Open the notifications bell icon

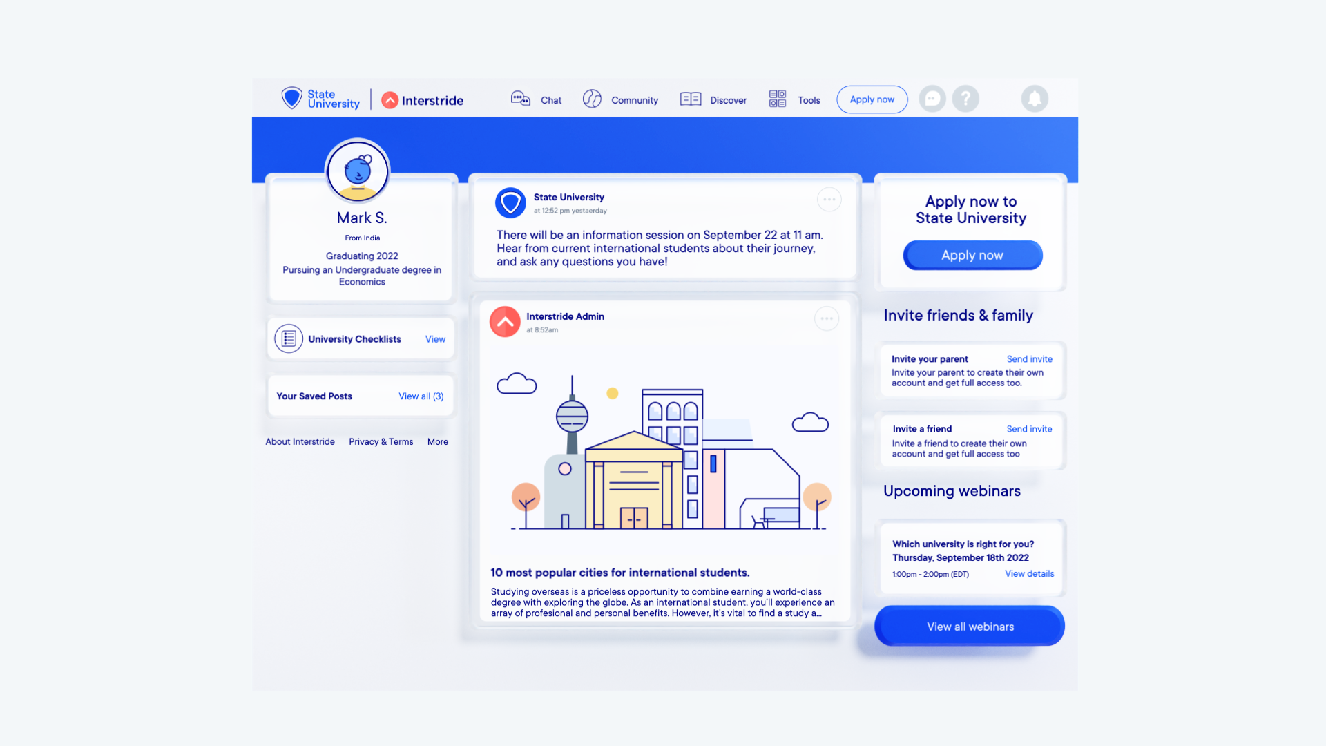(x=1035, y=99)
